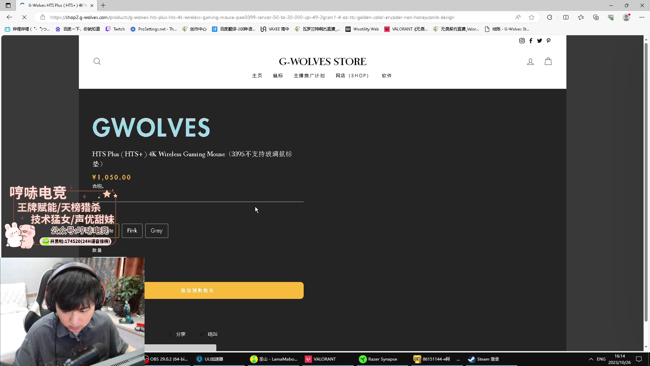Open the 网店 (SHOP) menu item
Screen dimensions: 650x366
(352, 76)
